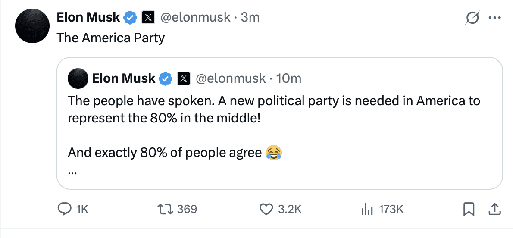
Task: Click the Elon Musk name on main post
Action: (88, 17)
